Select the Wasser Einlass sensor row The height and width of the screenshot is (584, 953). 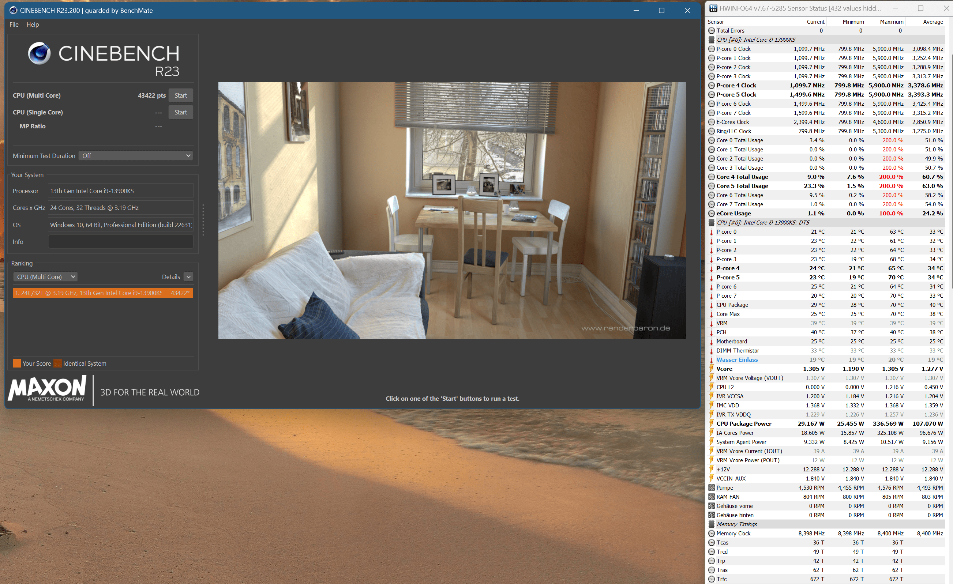pos(826,360)
